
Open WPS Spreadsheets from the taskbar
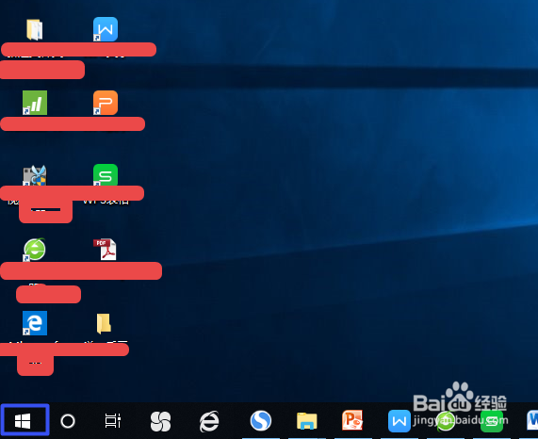tap(492, 421)
